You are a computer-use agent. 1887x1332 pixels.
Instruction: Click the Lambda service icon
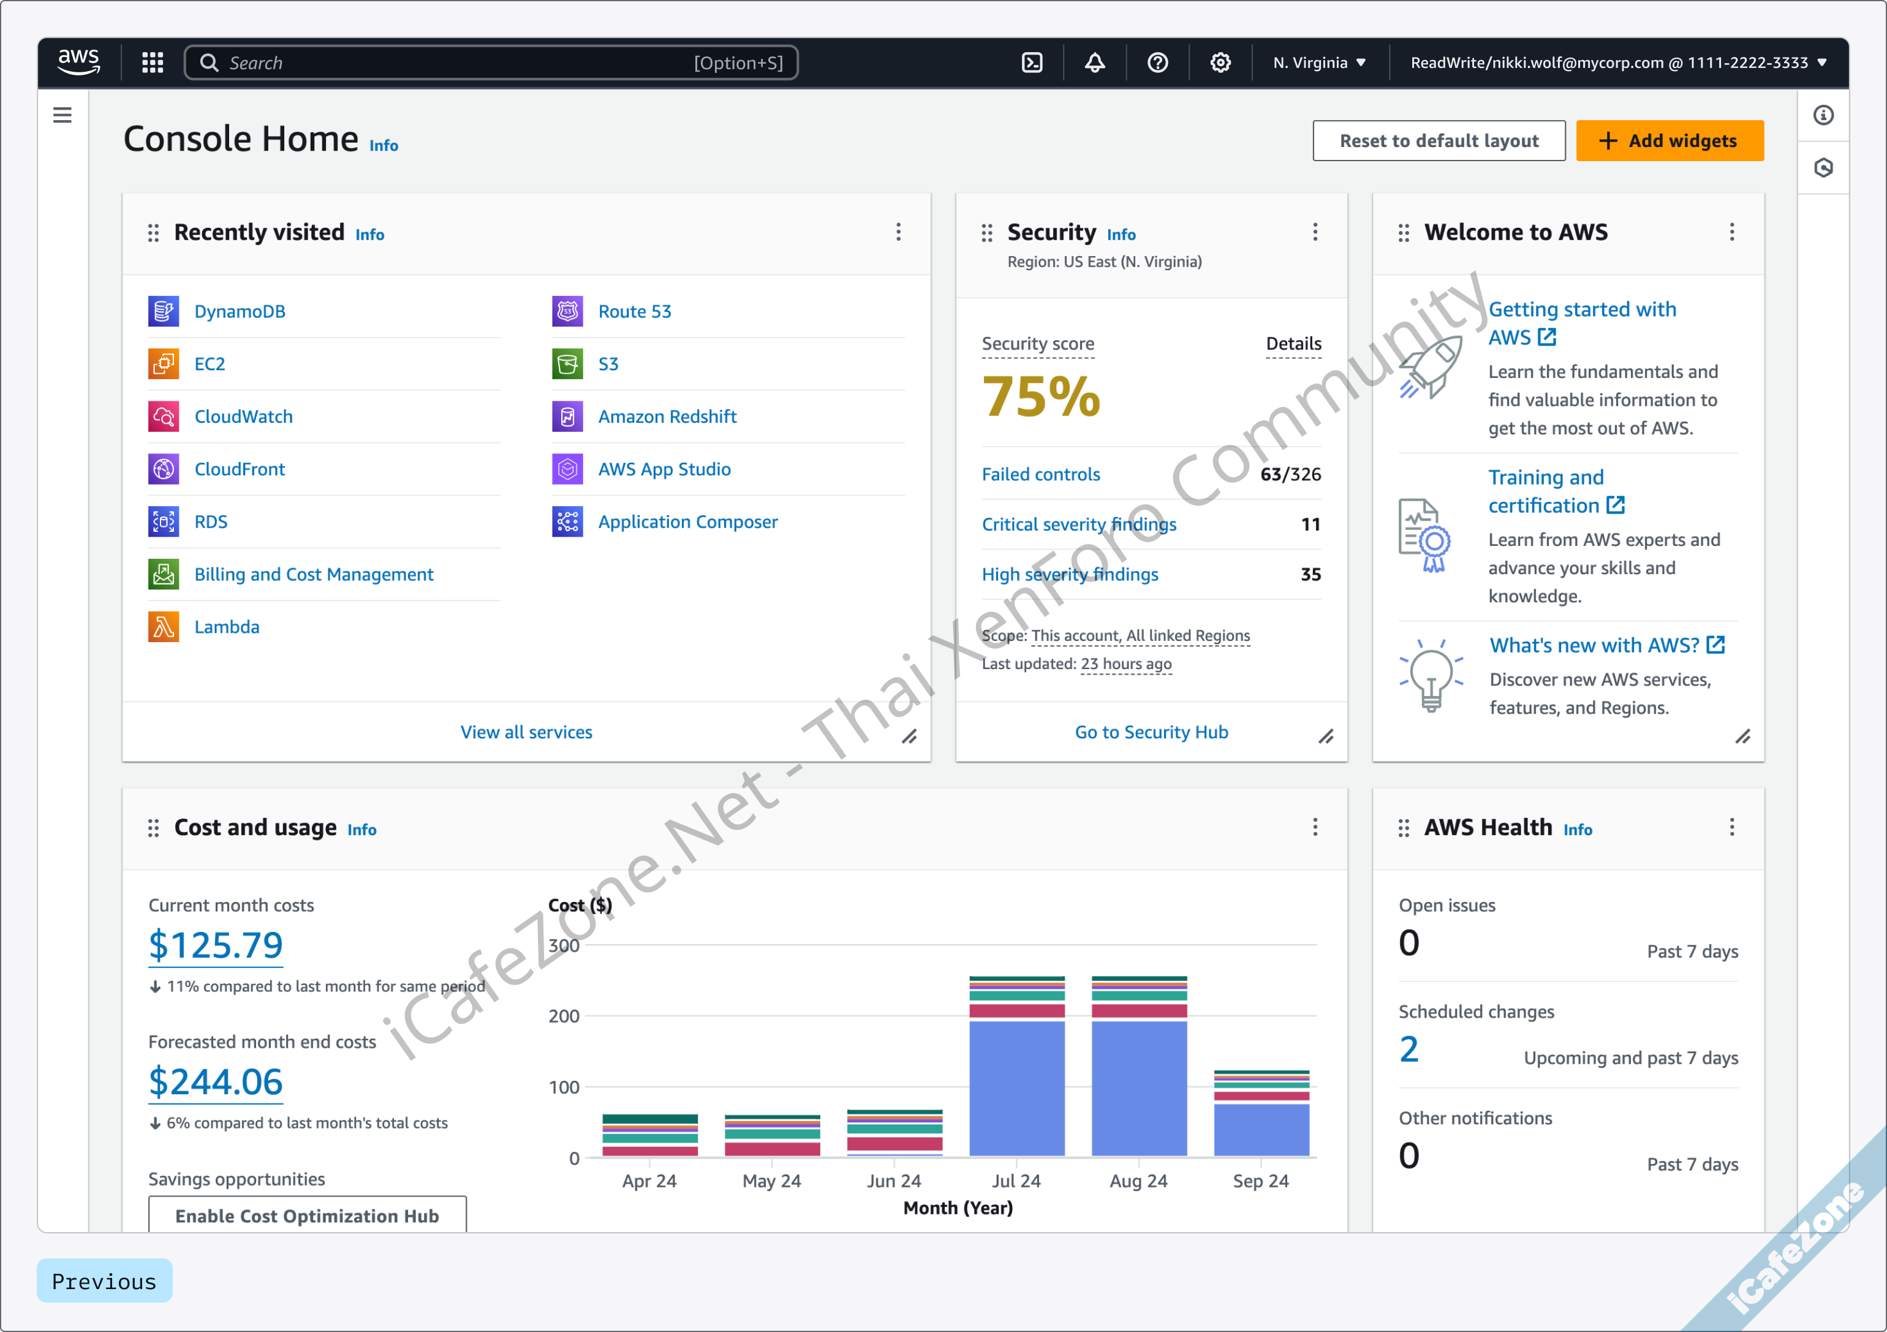pyautogui.click(x=164, y=627)
